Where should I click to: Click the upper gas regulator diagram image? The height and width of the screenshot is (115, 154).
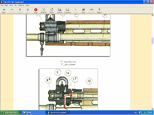68,35
